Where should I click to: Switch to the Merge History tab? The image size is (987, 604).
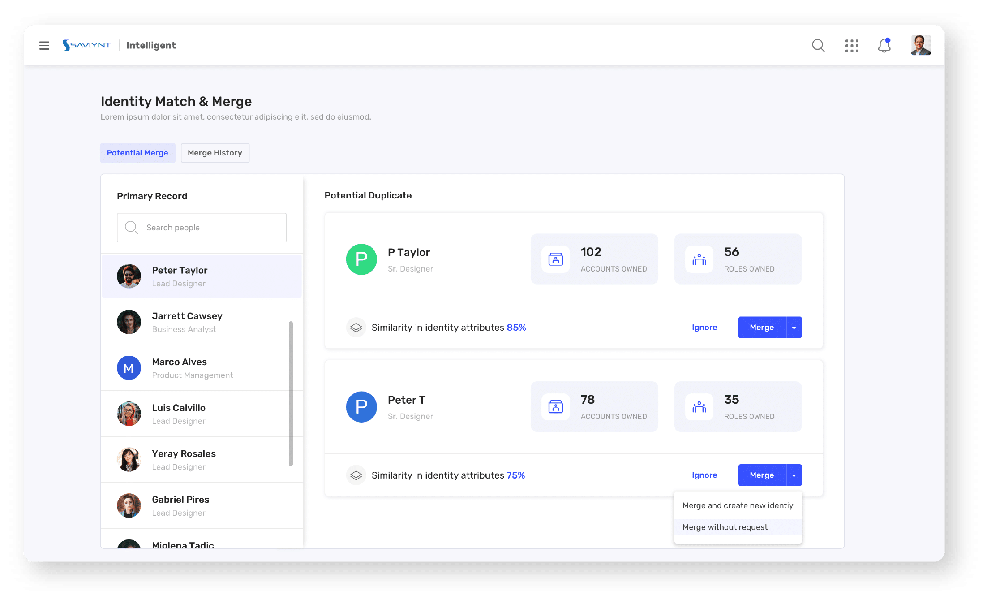[x=215, y=153]
